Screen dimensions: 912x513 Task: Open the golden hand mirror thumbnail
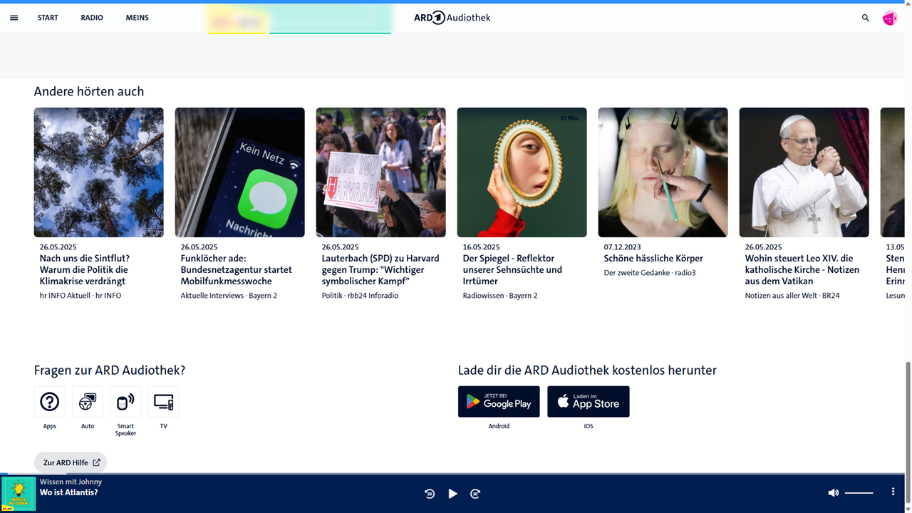click(522, 172)
